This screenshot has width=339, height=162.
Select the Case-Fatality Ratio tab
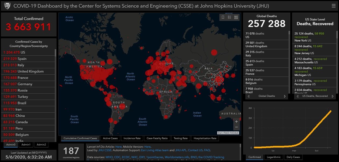tap(157, 138)
